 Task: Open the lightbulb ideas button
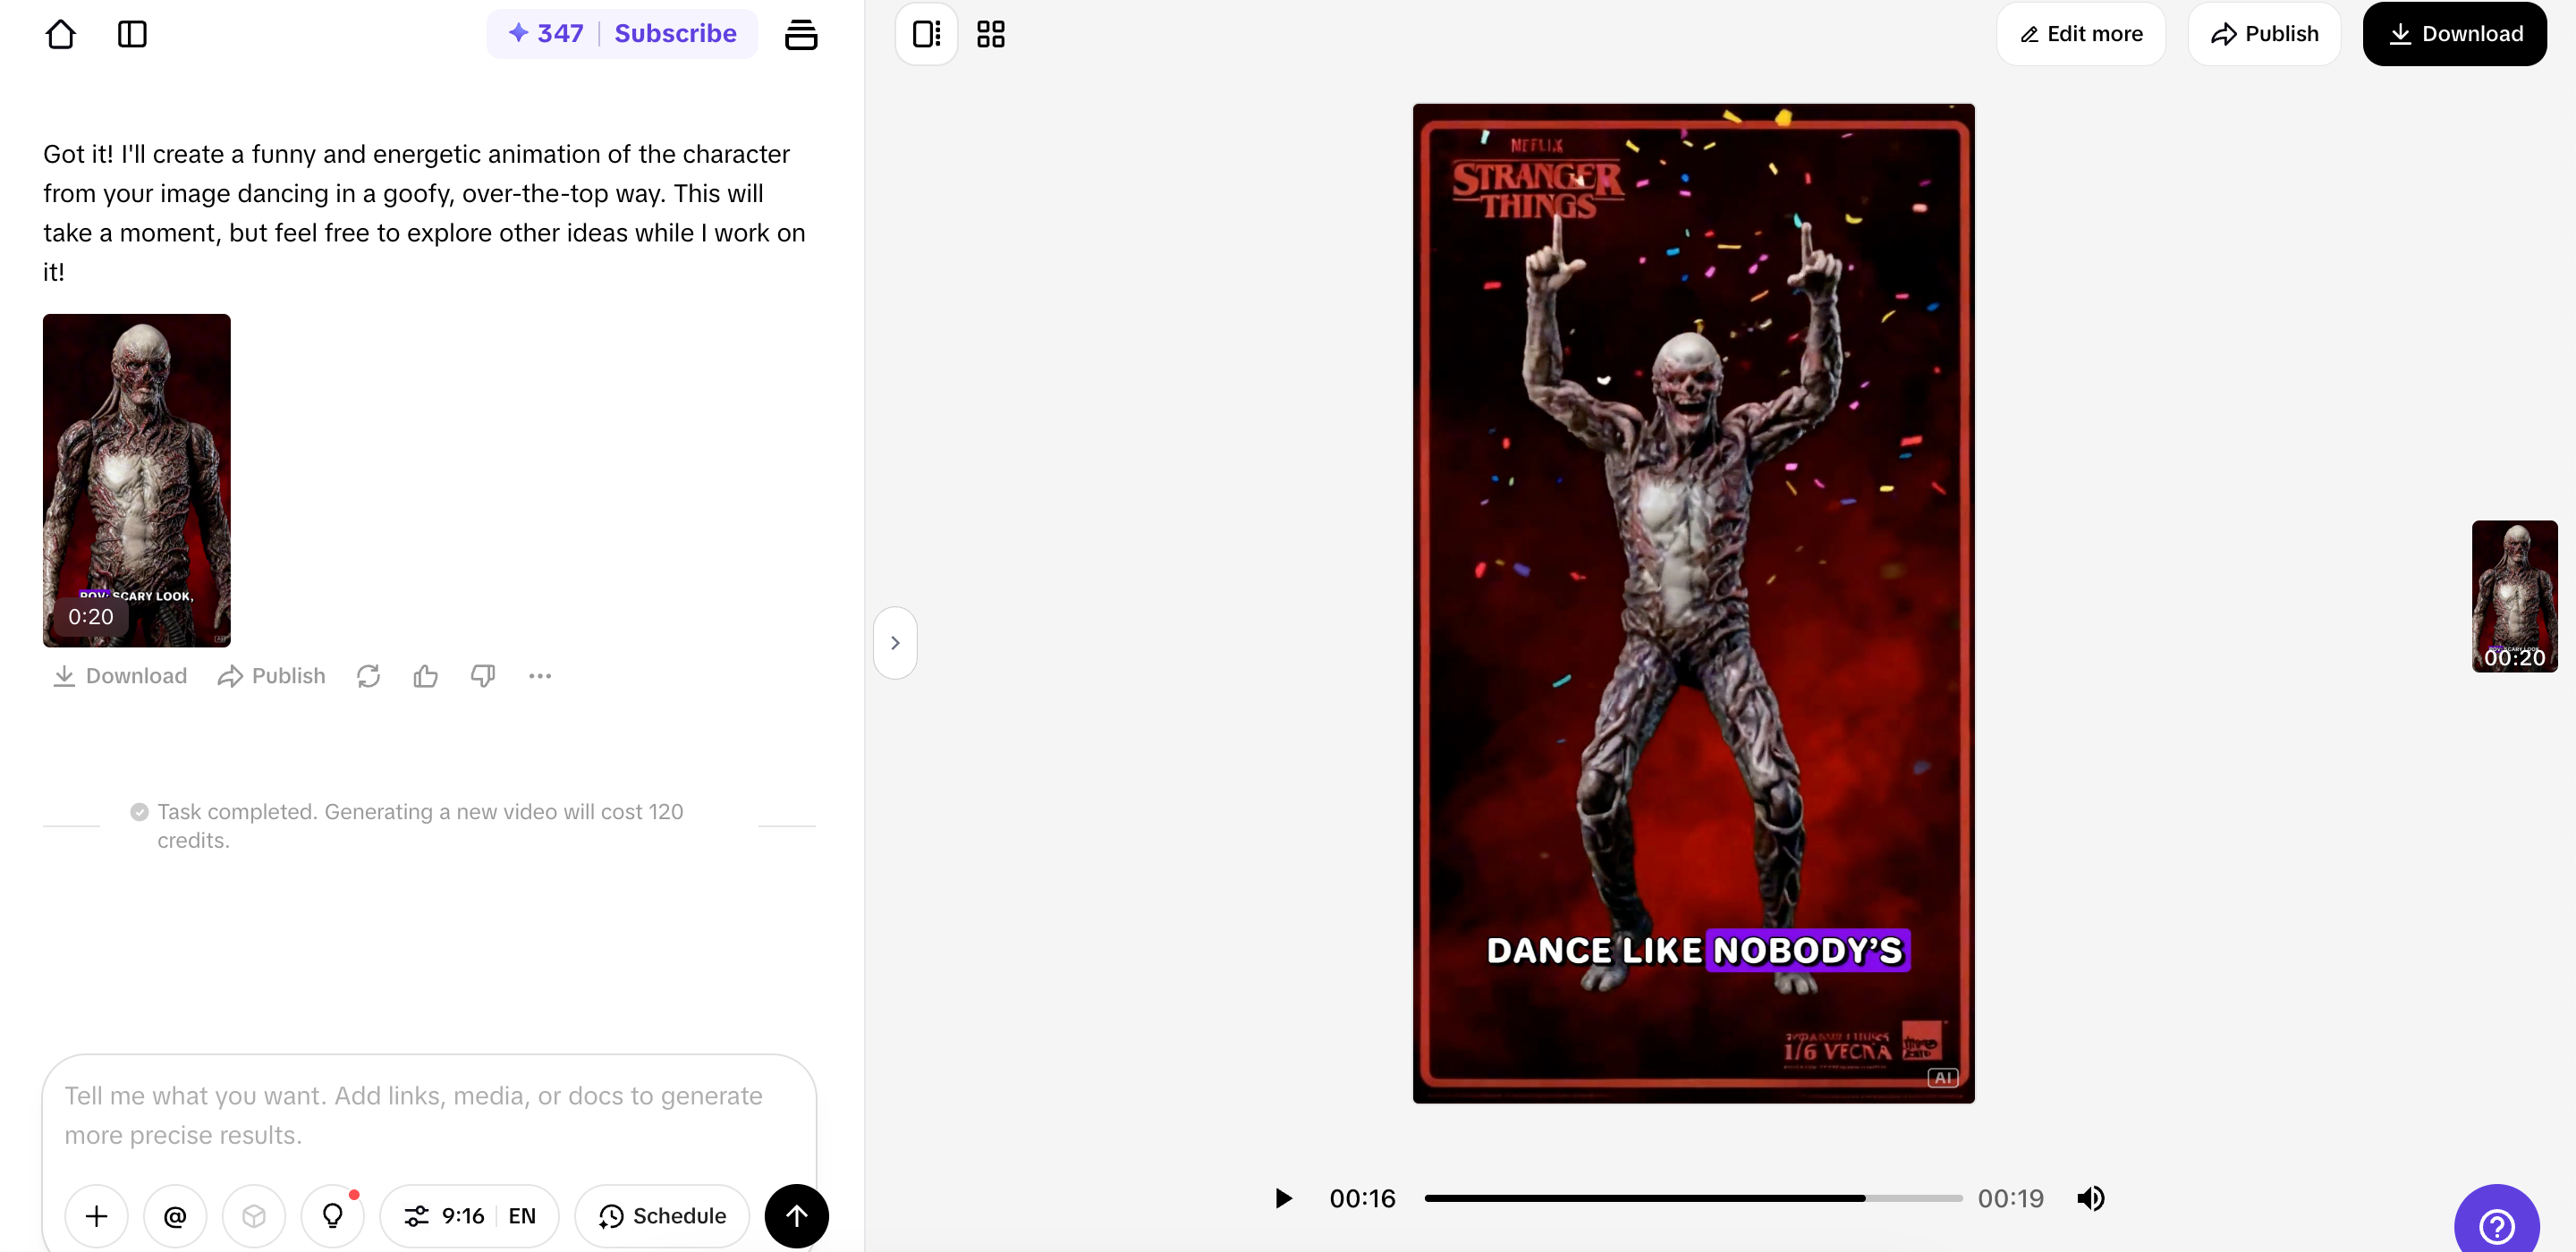332,1215
